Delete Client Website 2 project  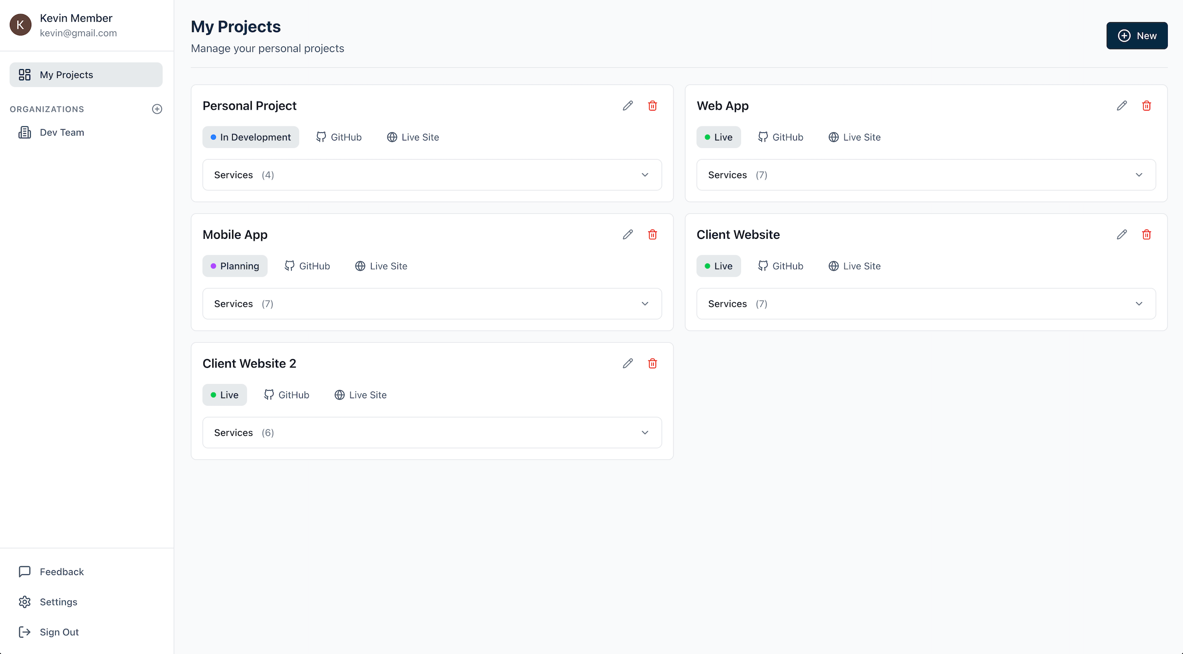(x=653, y=364)
